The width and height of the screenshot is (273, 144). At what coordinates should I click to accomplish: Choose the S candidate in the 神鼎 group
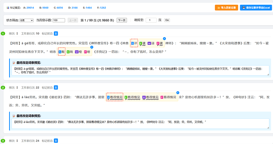tap(134, 43)
